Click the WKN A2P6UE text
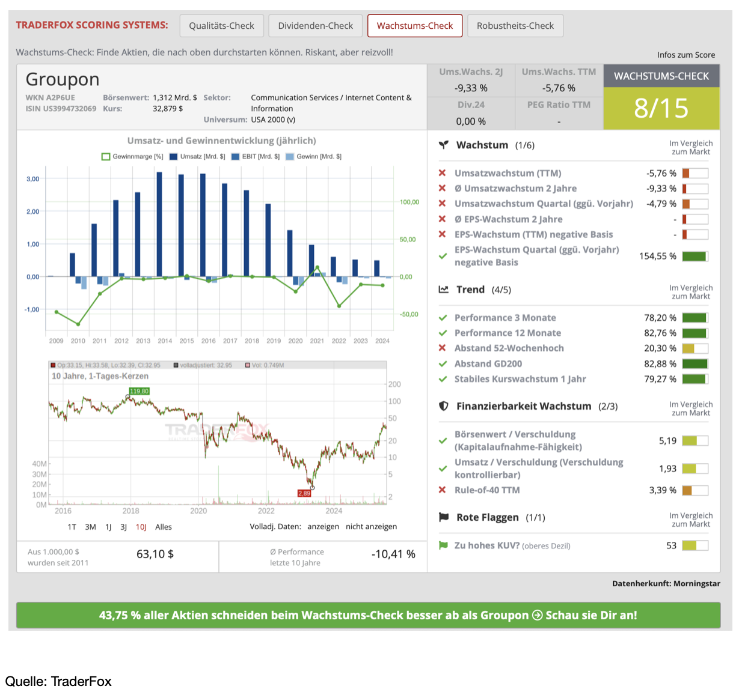 (x=51, y=97)
